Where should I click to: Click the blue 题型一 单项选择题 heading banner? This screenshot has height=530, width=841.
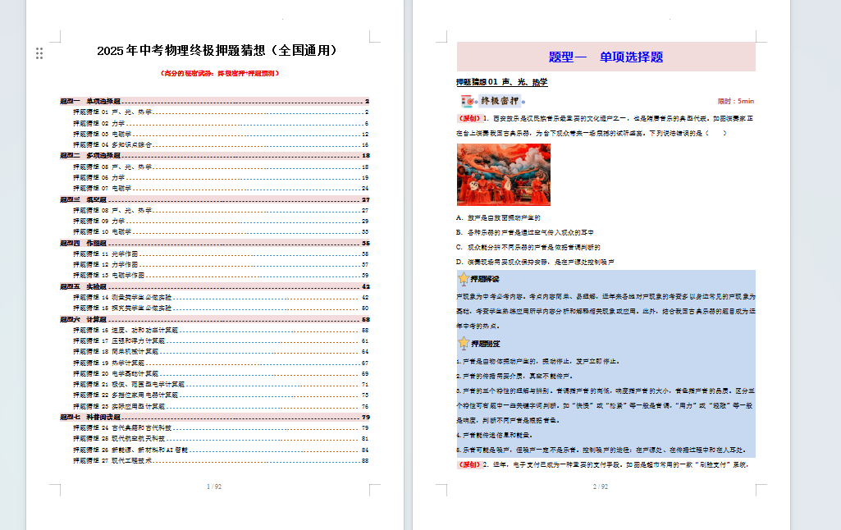click(606, 57)
